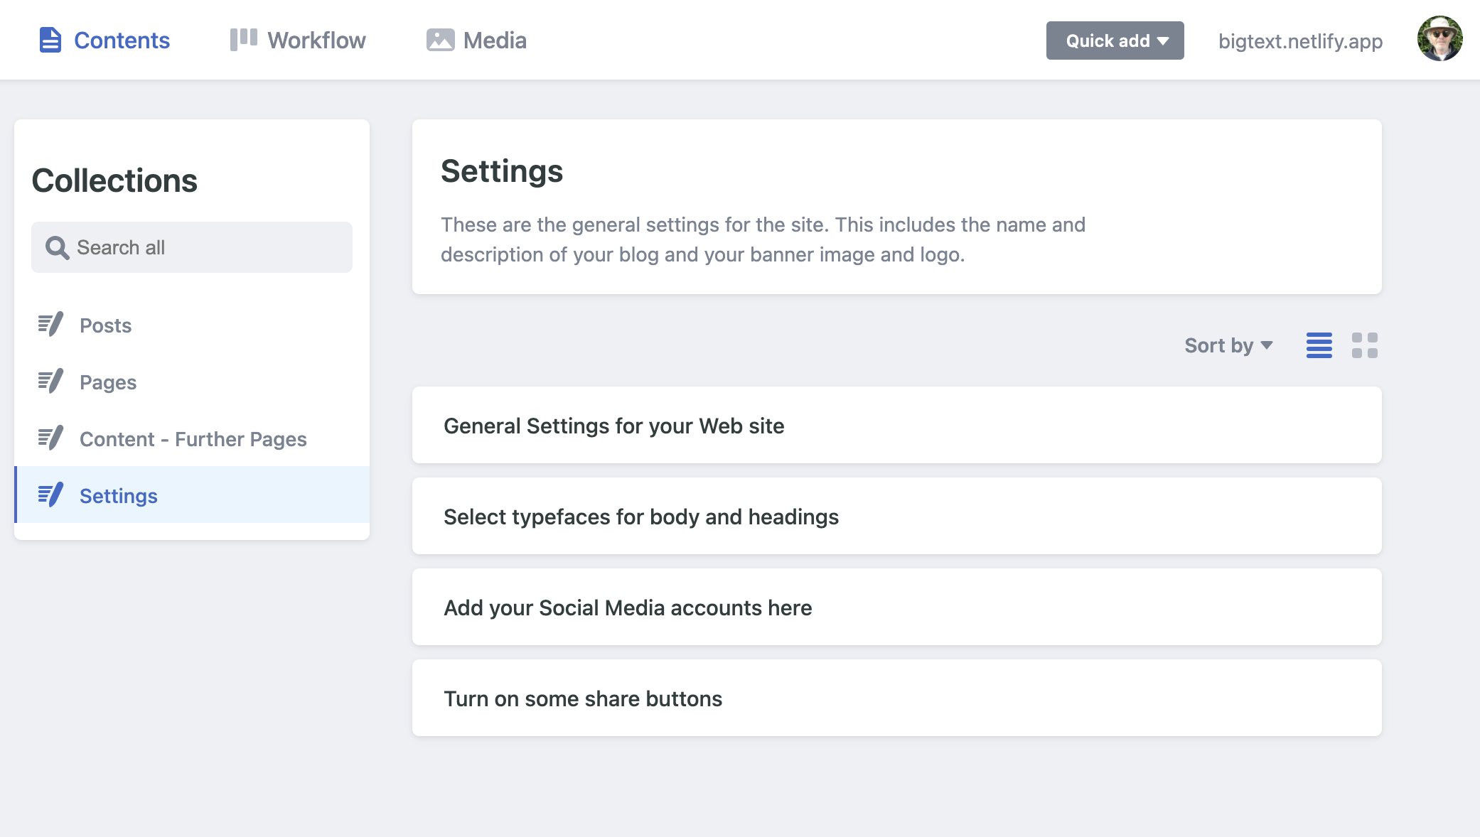Switch to list view

coord(1319,345)
